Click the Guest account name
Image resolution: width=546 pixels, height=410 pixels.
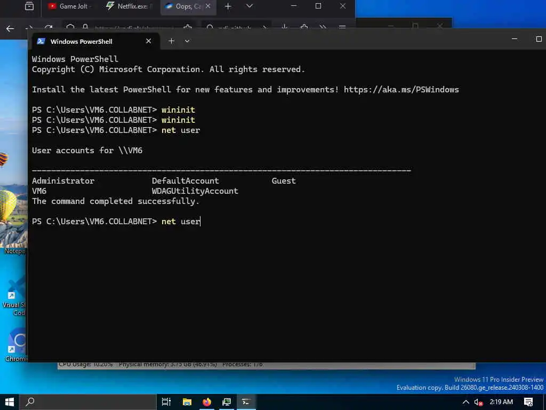[x=284, y=180]
